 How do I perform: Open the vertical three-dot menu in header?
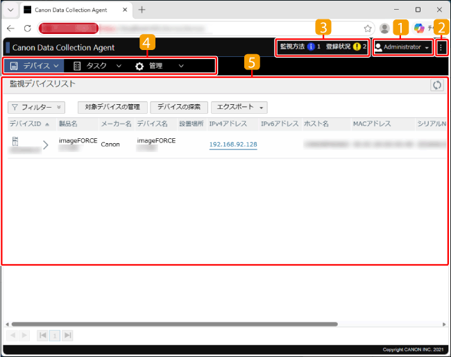(x=441, y=47)
